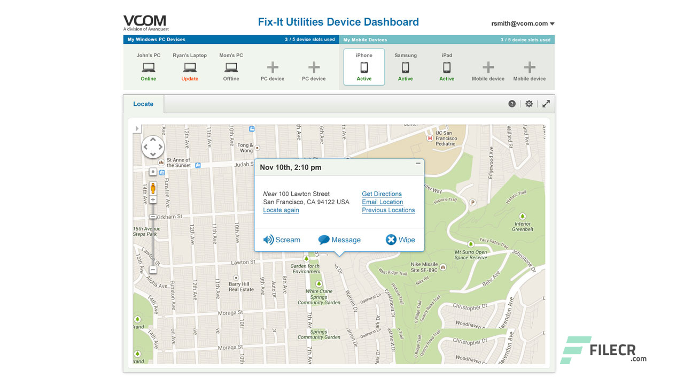Screen dimensions: 684x385
Task: Choose the iPhone mobile device
Action: (x=364, y=67)
